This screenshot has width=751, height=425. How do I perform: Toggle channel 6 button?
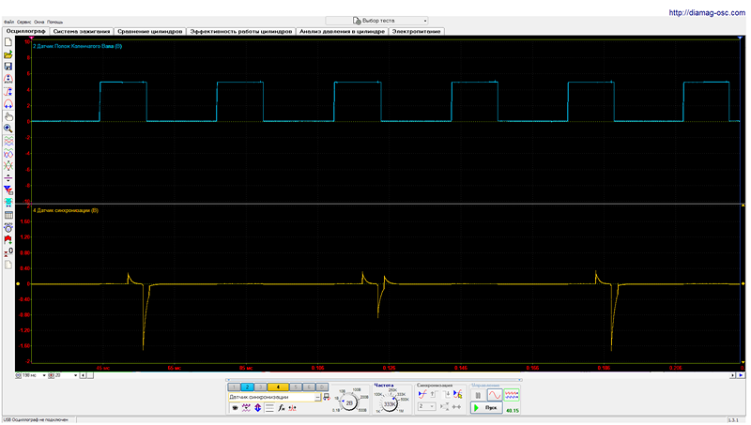(309, 387)
